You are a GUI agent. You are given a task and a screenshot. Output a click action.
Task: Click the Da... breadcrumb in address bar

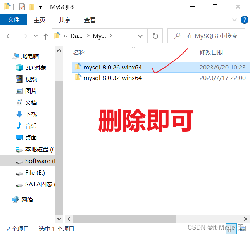tap(76, 36)
